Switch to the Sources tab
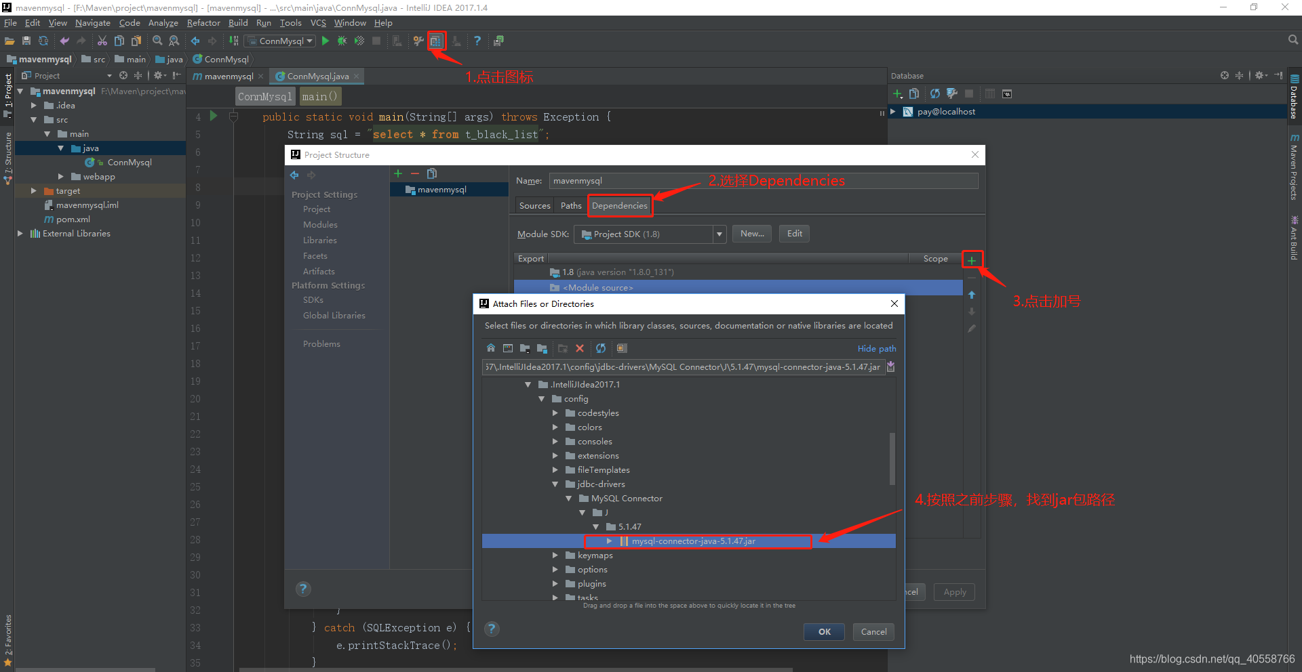 tap(534, 206)
